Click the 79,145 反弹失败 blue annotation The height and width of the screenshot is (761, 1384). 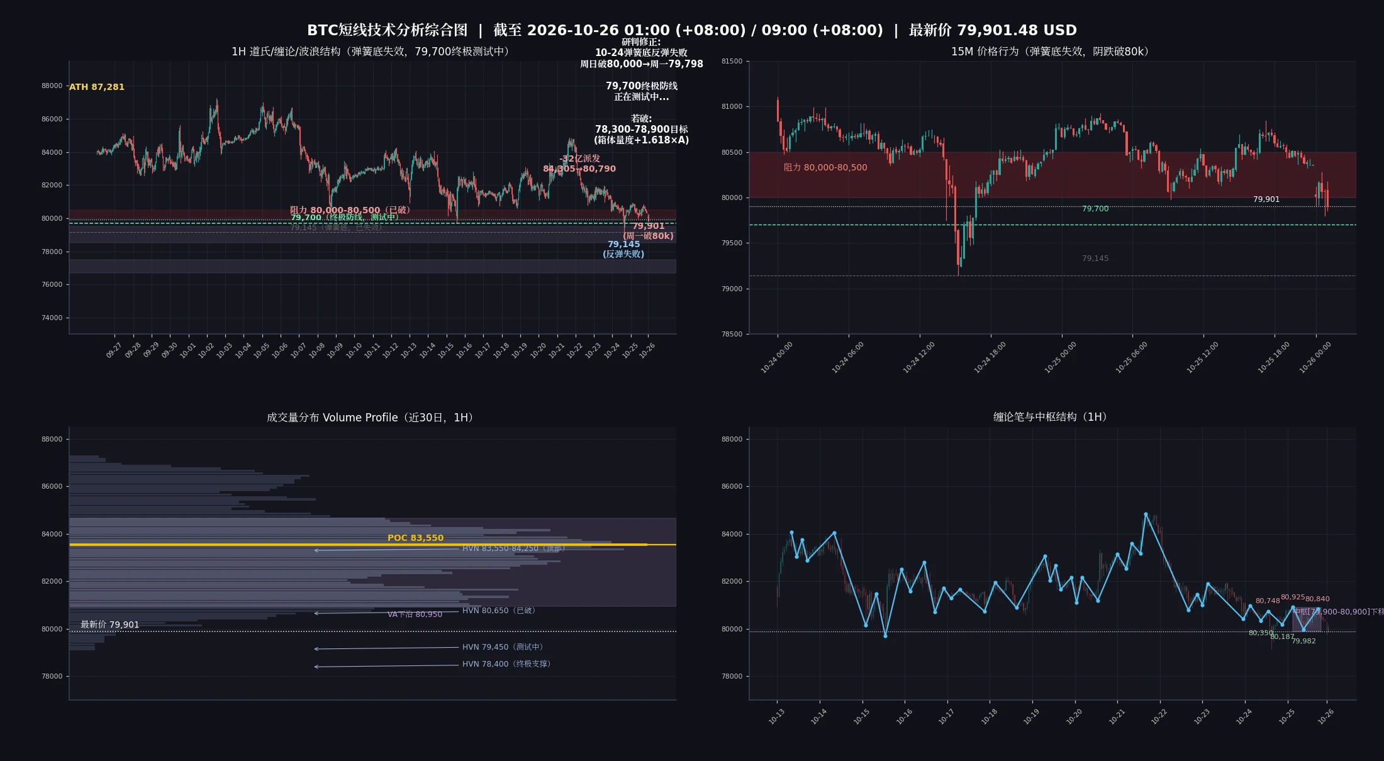(623, 249)
